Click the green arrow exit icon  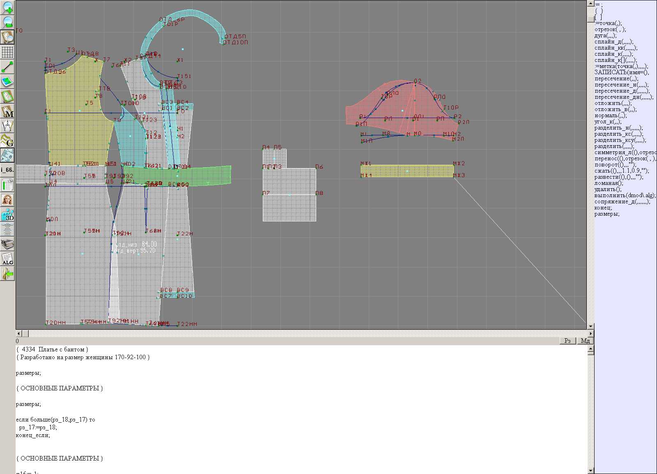7,273
